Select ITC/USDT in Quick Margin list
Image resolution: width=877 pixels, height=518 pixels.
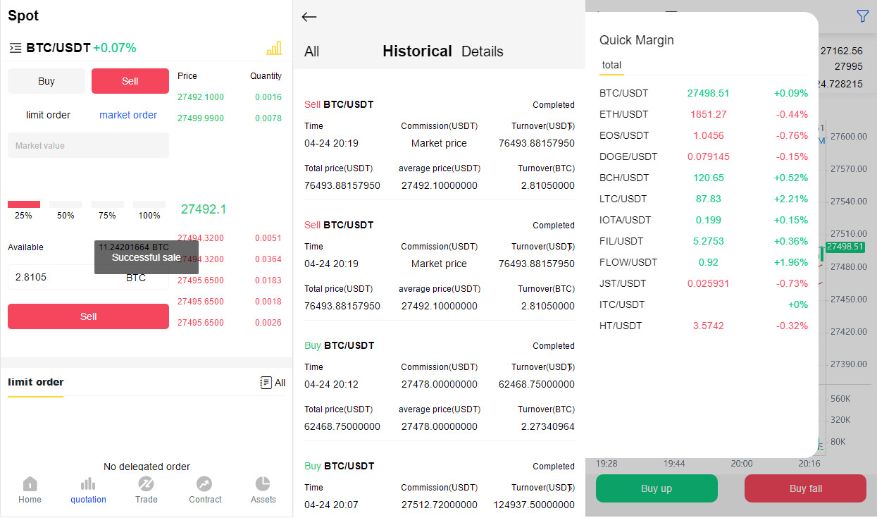[x=704, y=304]
